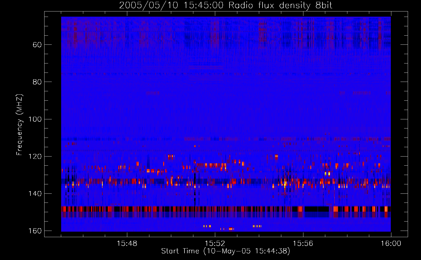Click the 160 frequency tick label

[x=35, y=231]
